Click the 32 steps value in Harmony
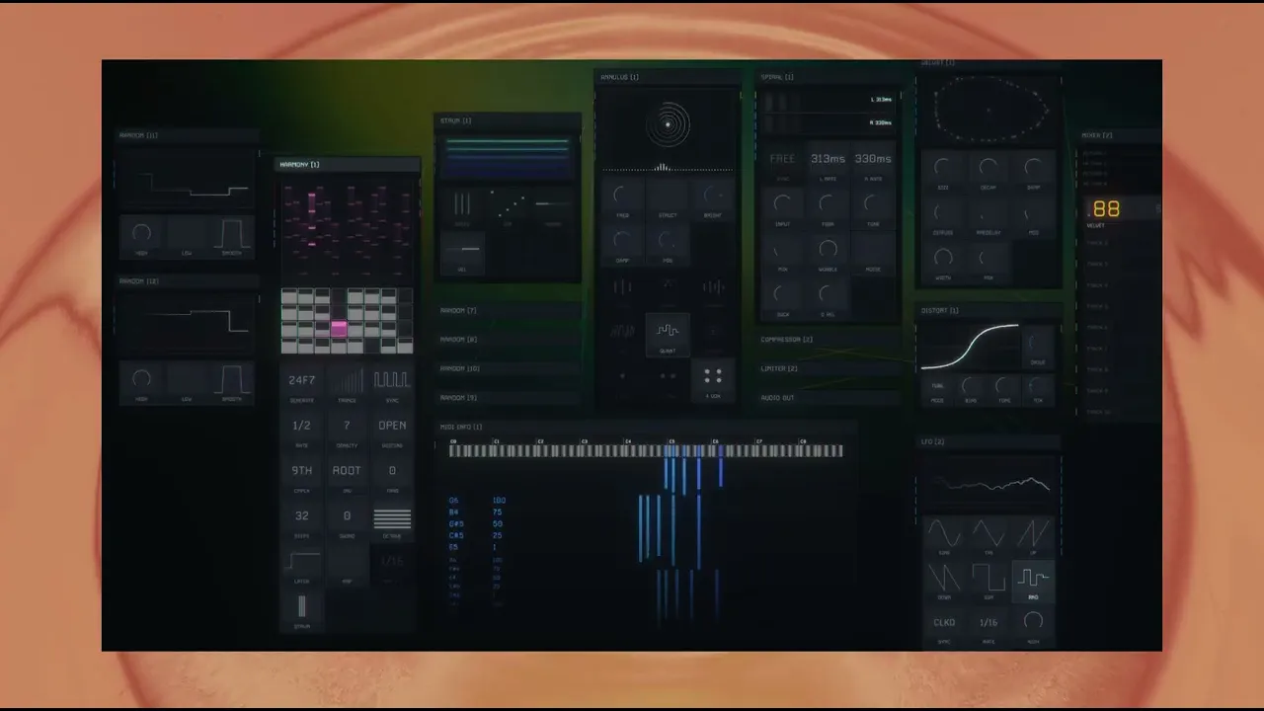Screen dimensions: 1264x711 (x=301, y=515)
